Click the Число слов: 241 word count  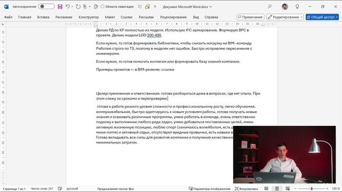[x=42, y=189]
